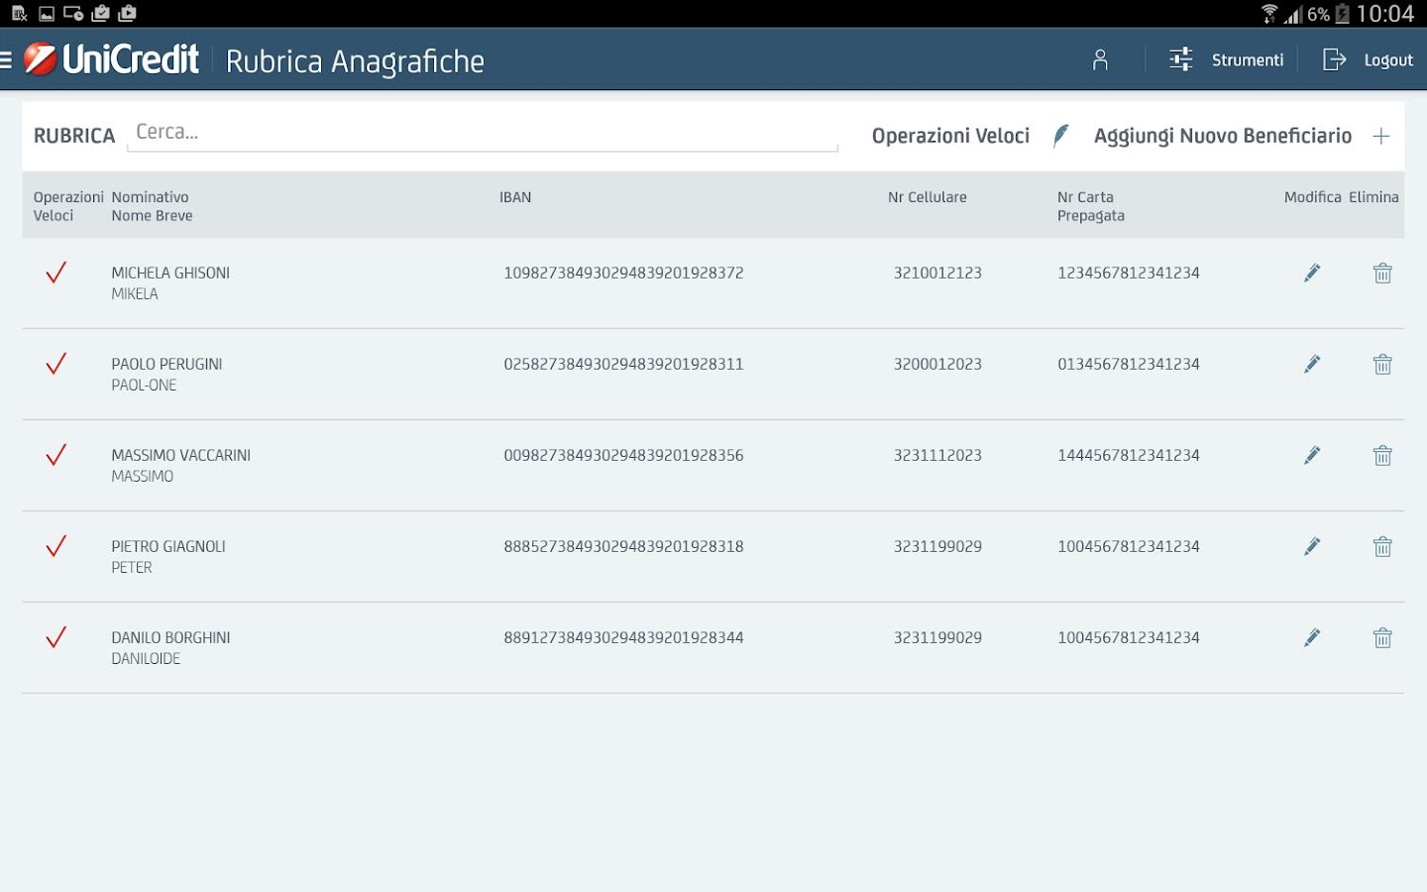1427x892 pixels.
Task: Click the feather icon beside Operazioni Veloci
Action: pos(1060,136)
